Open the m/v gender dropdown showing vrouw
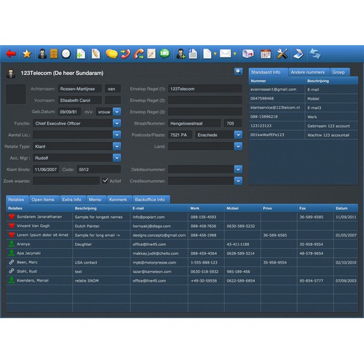364x364 pixels. tap(117, 112)
